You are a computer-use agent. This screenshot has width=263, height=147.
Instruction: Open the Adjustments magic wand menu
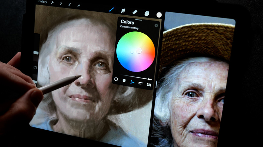61,4
